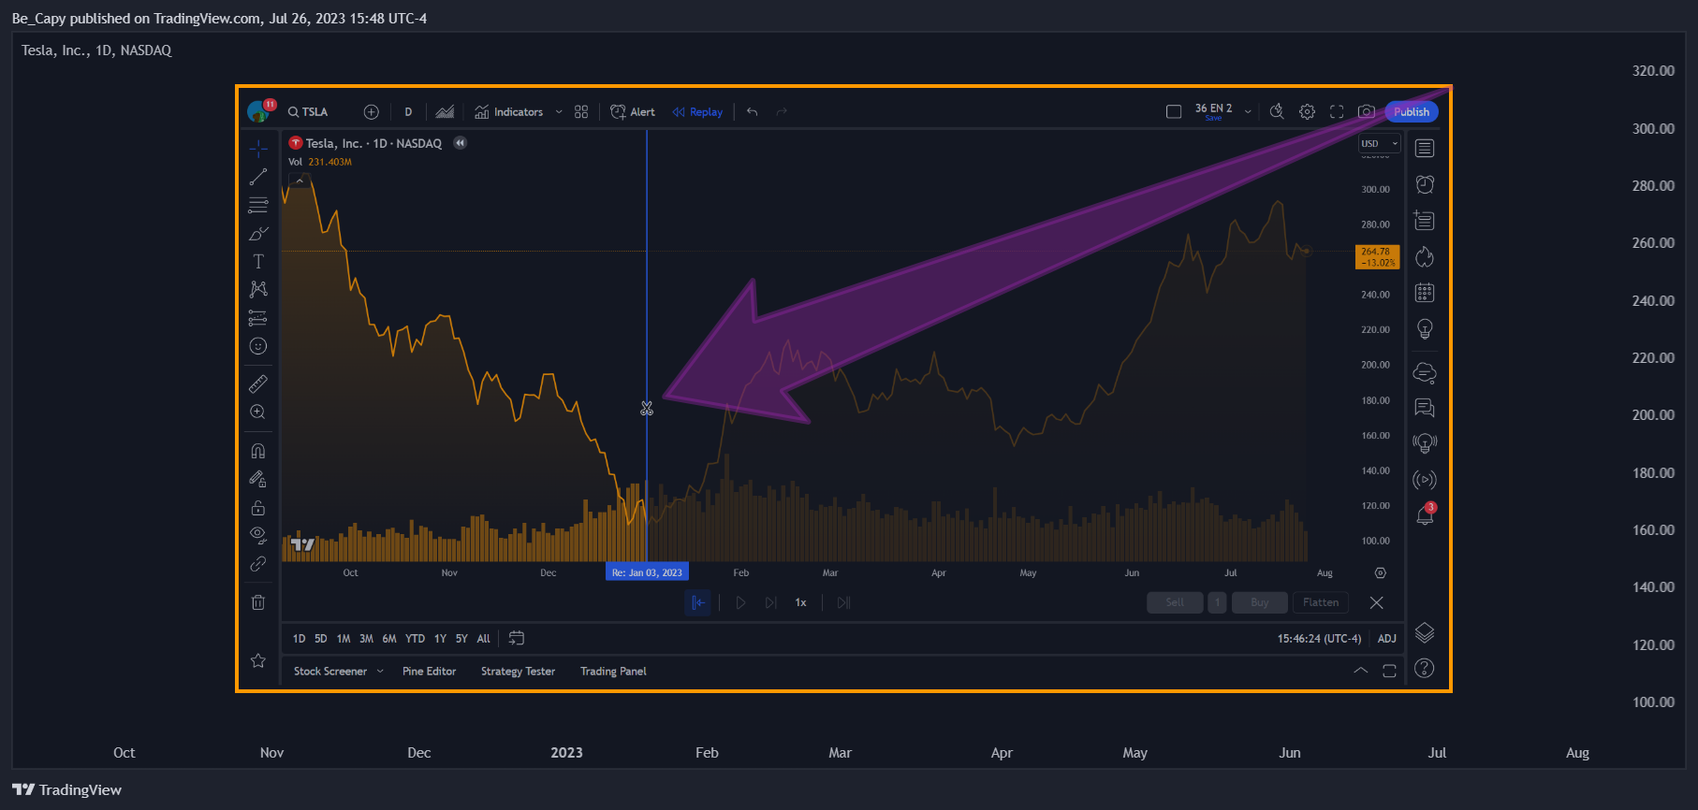Screen dimensions: 1698x810
Task: Open the watchlist panel
Action: (x=1425, y=149)
